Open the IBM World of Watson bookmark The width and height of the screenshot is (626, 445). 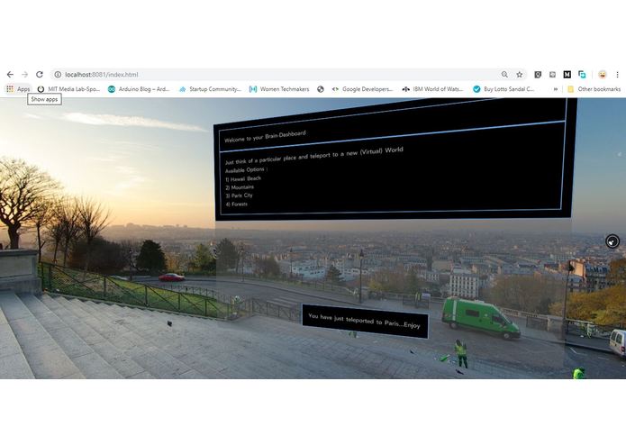tap(433, 89)
